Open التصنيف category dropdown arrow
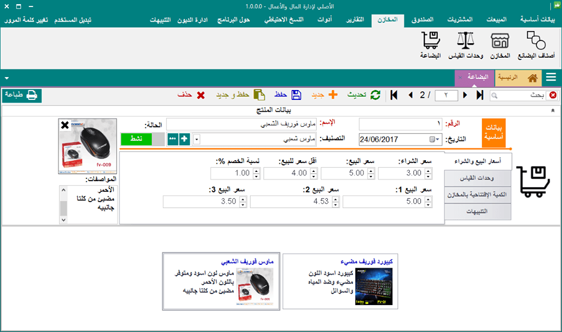 (197, 139)
